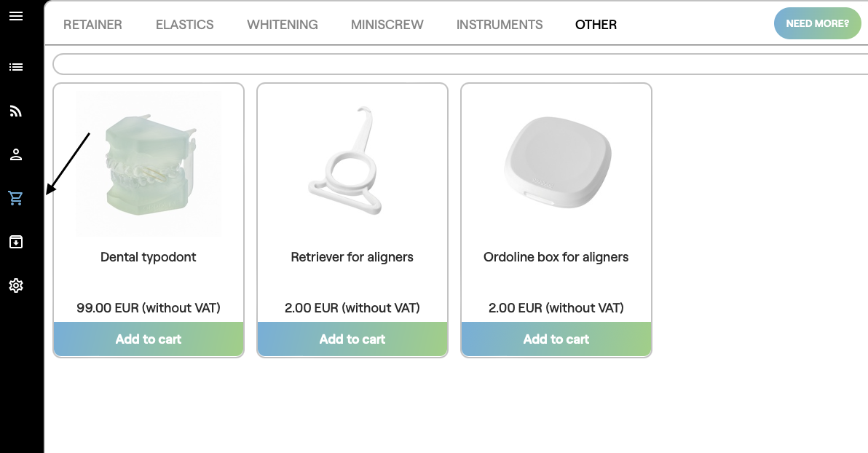Go to the Instruments tab

tap(499, 25)
